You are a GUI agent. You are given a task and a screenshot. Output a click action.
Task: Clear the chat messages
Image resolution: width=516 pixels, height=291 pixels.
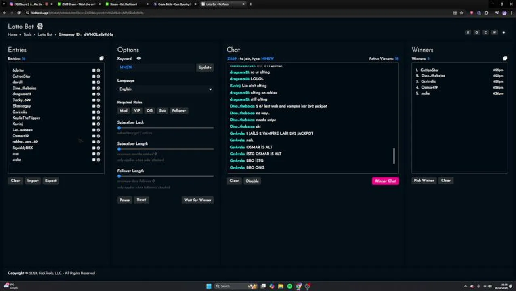point(234,181)
